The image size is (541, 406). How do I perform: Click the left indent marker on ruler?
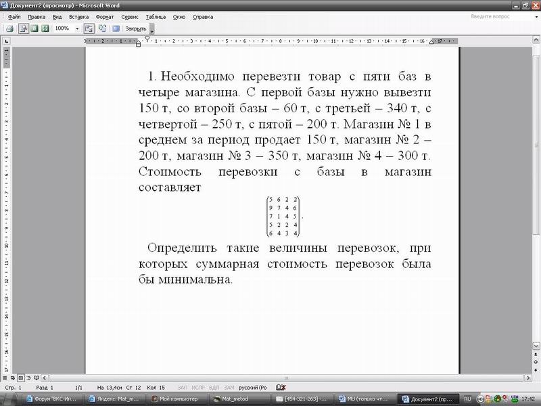pyautogui.click(x=139, y=44)
